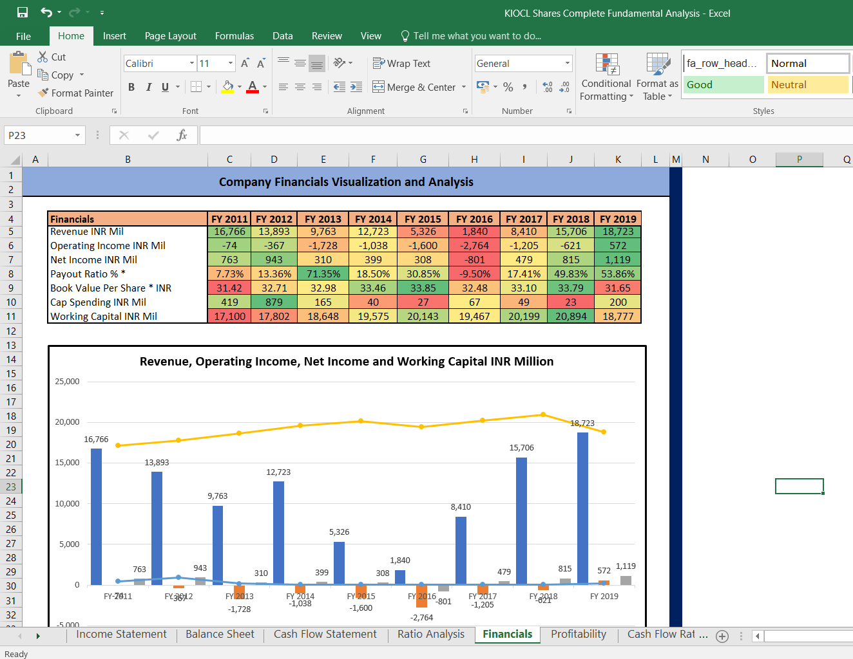This screenshot has width=853, height=659.
Task: Open the Ratio Analysis worksheet tab
Action: [x=431, y=635]
